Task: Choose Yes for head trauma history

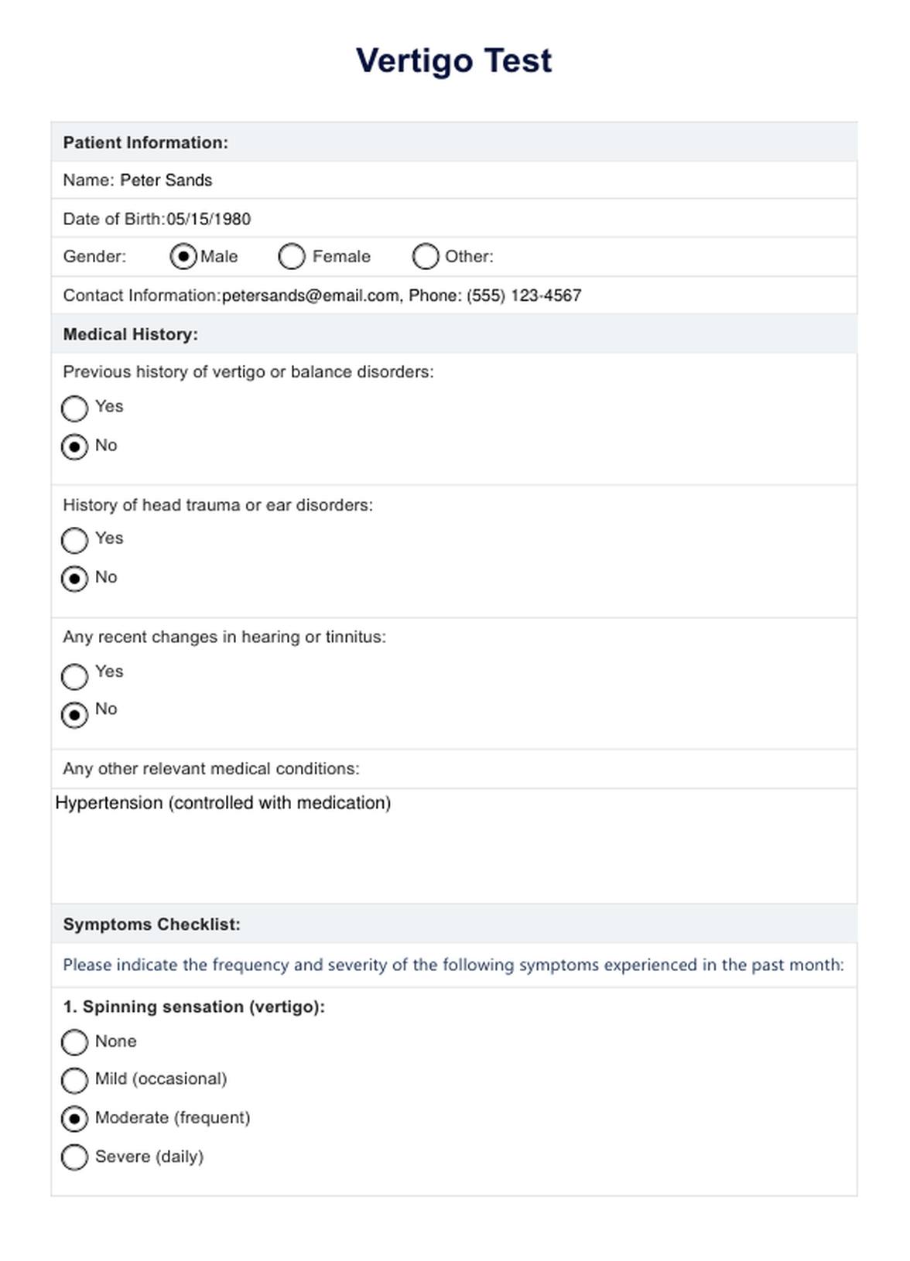Action: pyautogui.click(x=74, y=541)
